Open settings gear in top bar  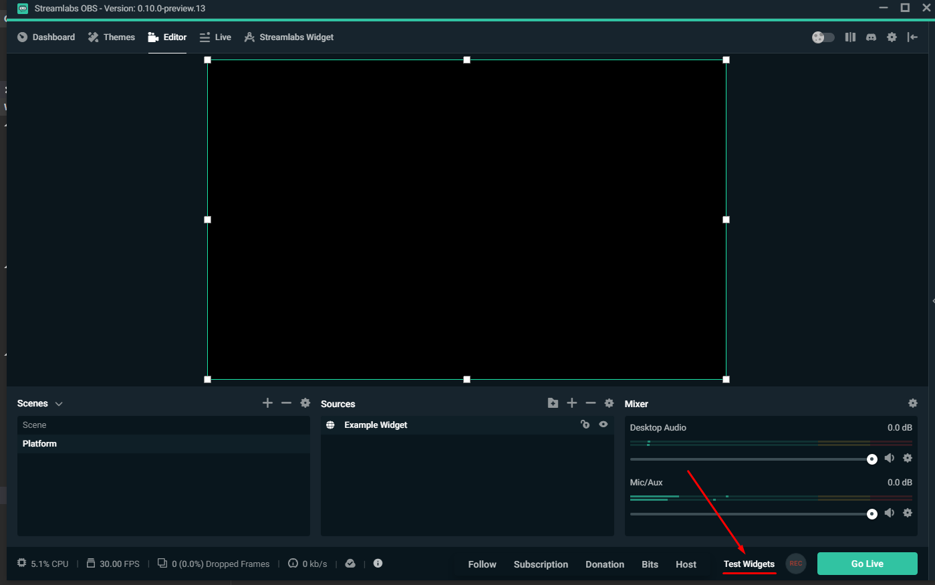(x=892, y=37)
